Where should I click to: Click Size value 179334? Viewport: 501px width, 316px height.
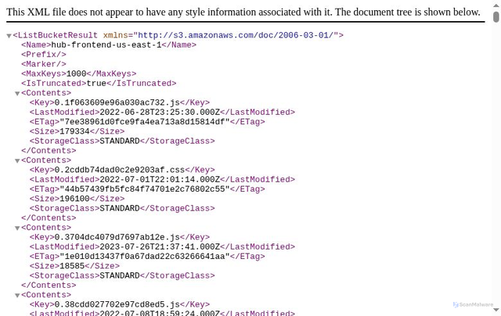coord(74,131)
